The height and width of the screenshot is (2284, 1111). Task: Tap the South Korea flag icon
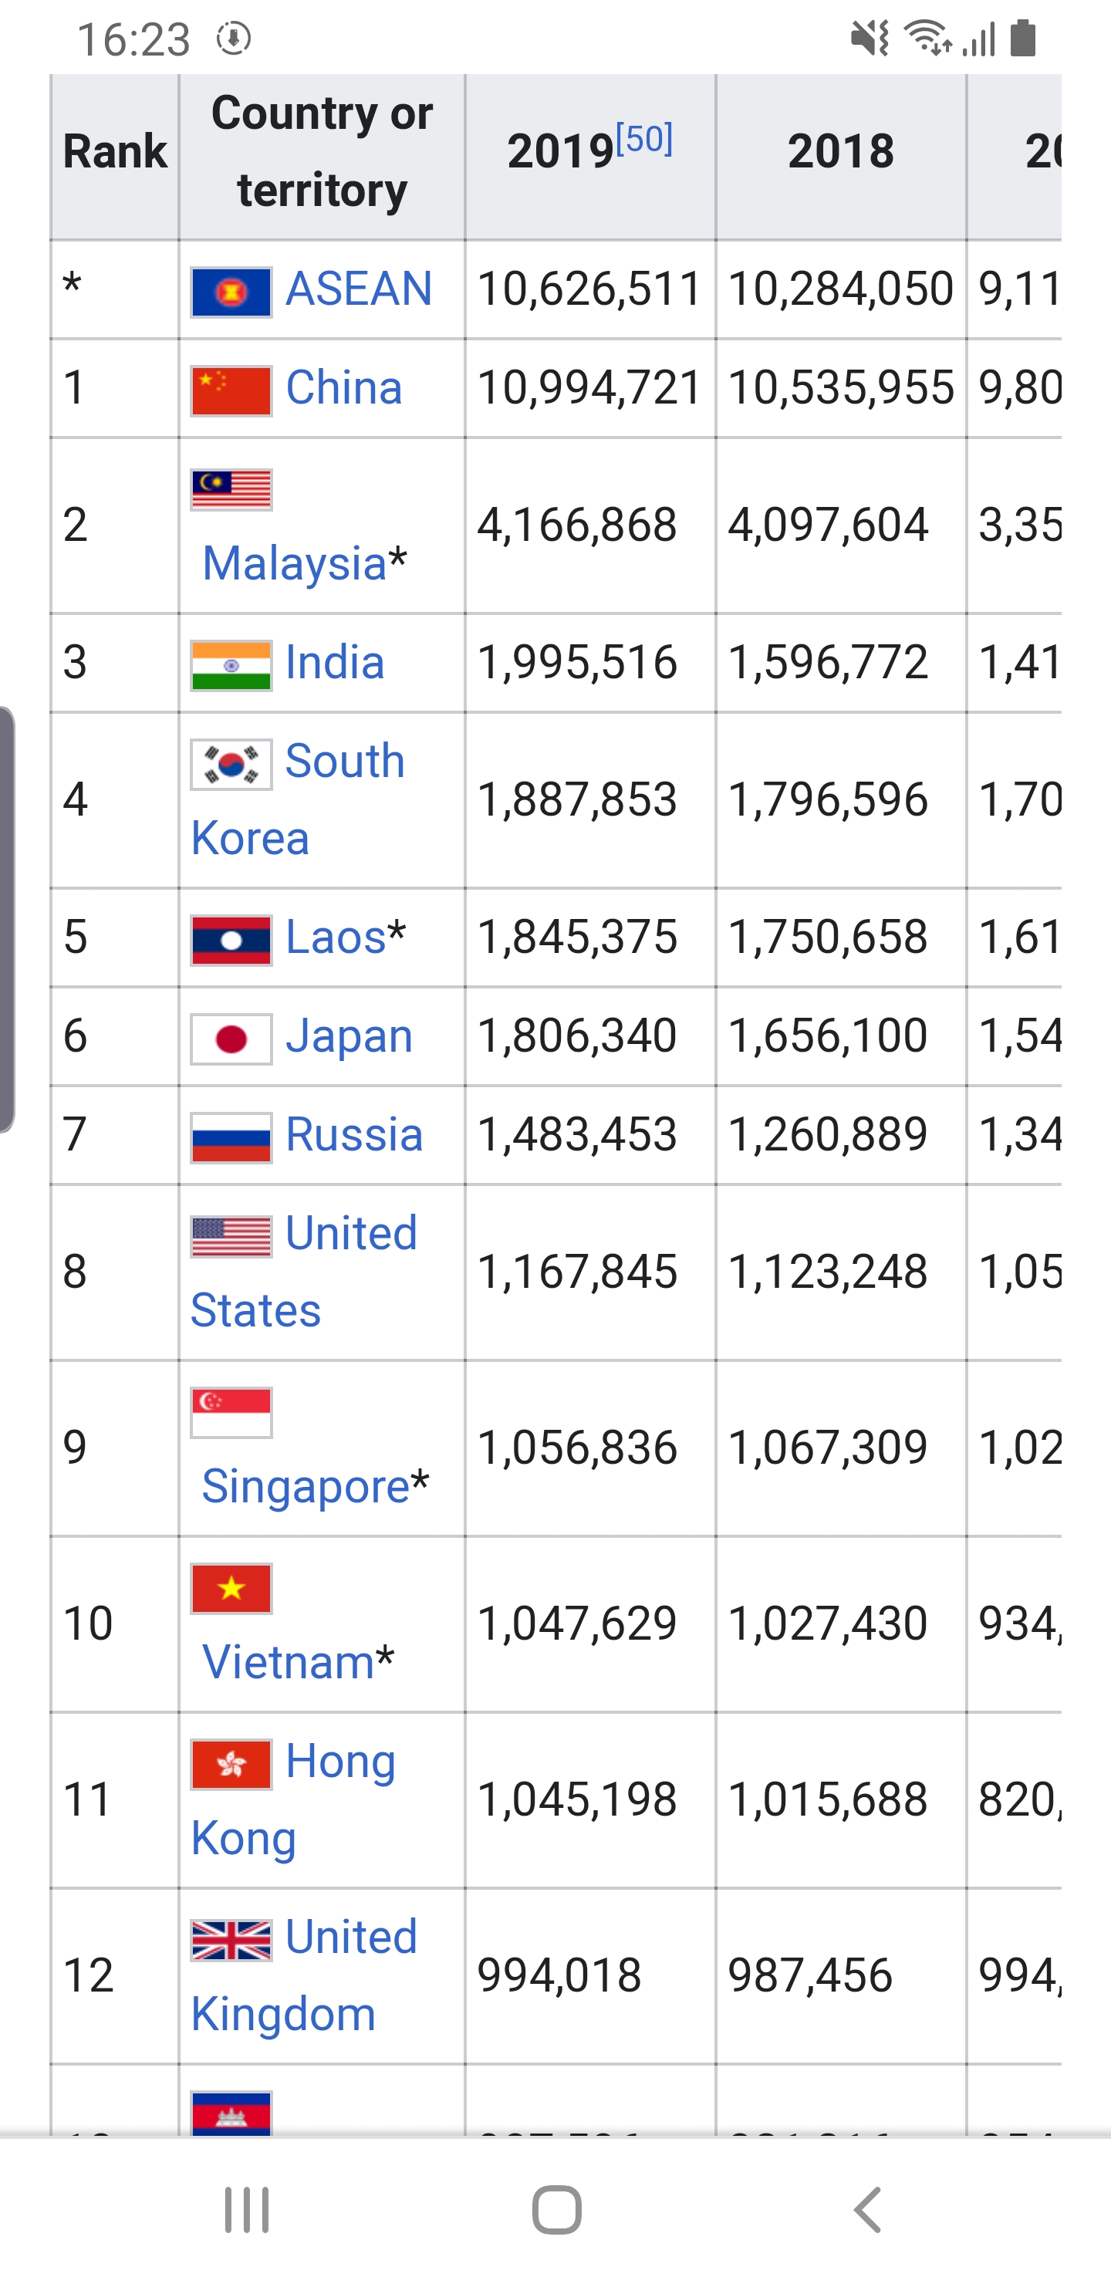click(x=231, y=763)
